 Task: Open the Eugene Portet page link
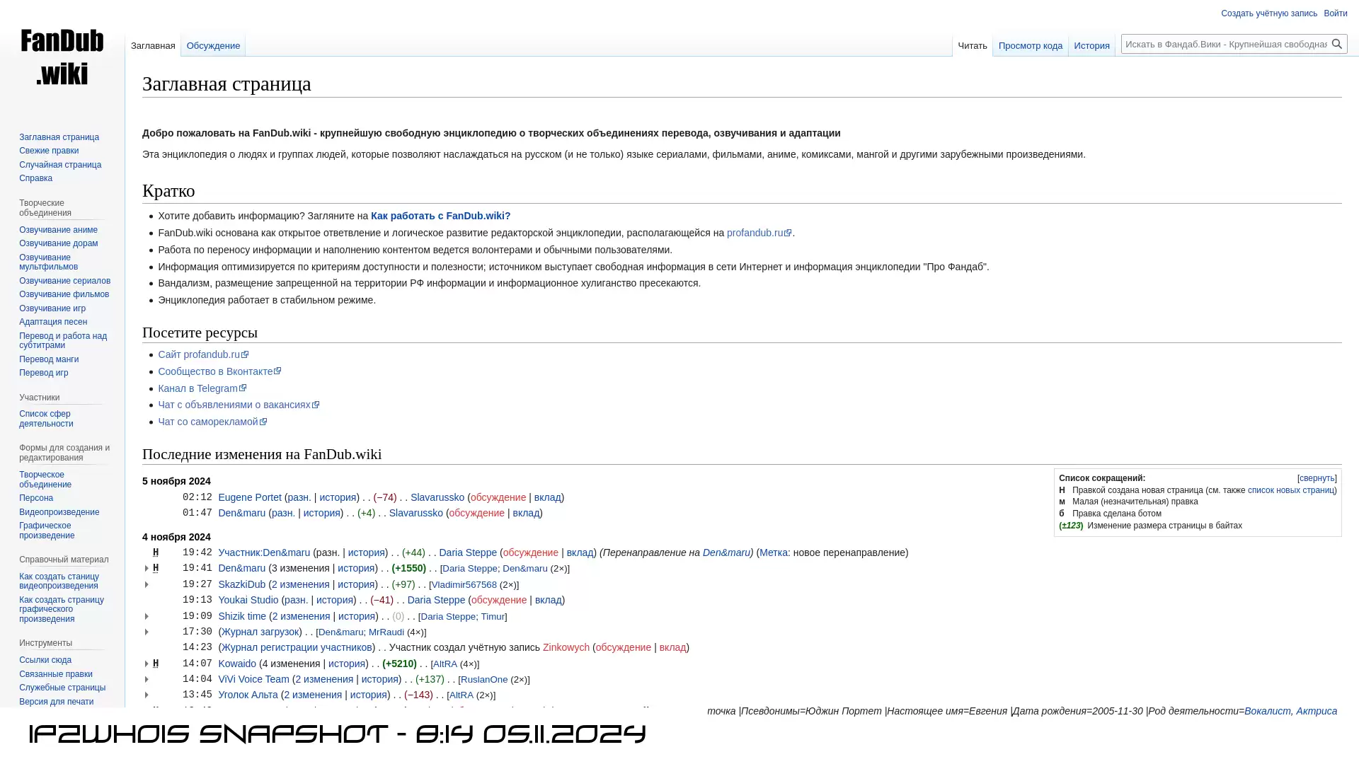(250, 497)
